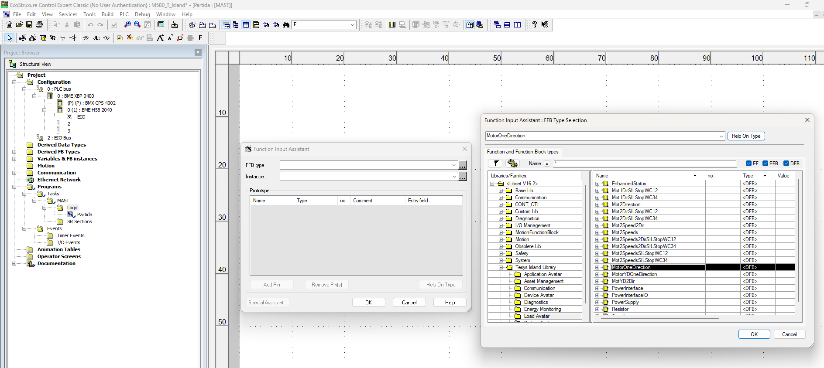Open the MotorOneDirection type dropdown
This screenshot has height=368, width=824.
721,136
